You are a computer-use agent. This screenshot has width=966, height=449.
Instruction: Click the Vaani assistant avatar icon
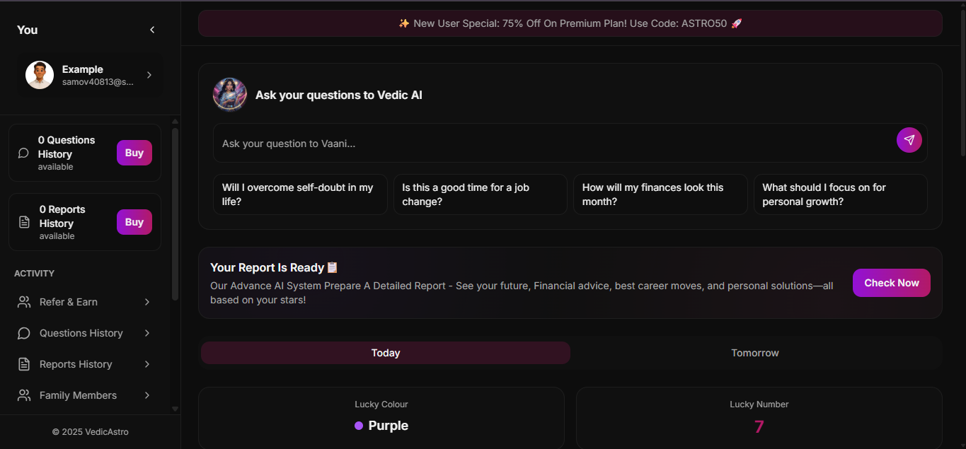[229, 94]
